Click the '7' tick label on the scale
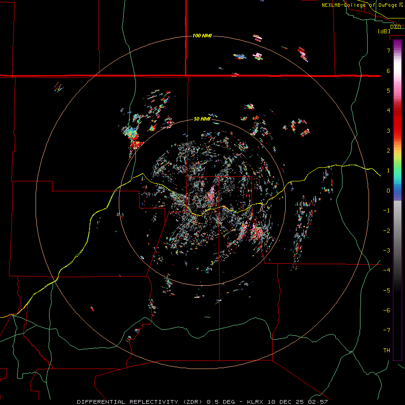This screenshot has width=405, height=405. 388,50
